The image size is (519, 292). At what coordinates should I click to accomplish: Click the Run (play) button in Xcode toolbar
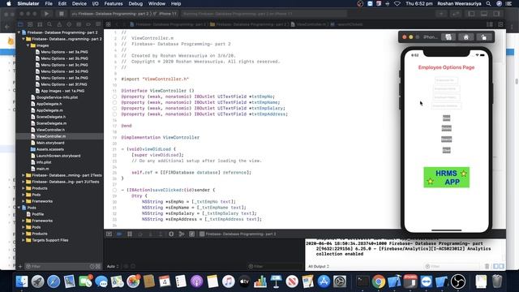[x=46, y=14]
